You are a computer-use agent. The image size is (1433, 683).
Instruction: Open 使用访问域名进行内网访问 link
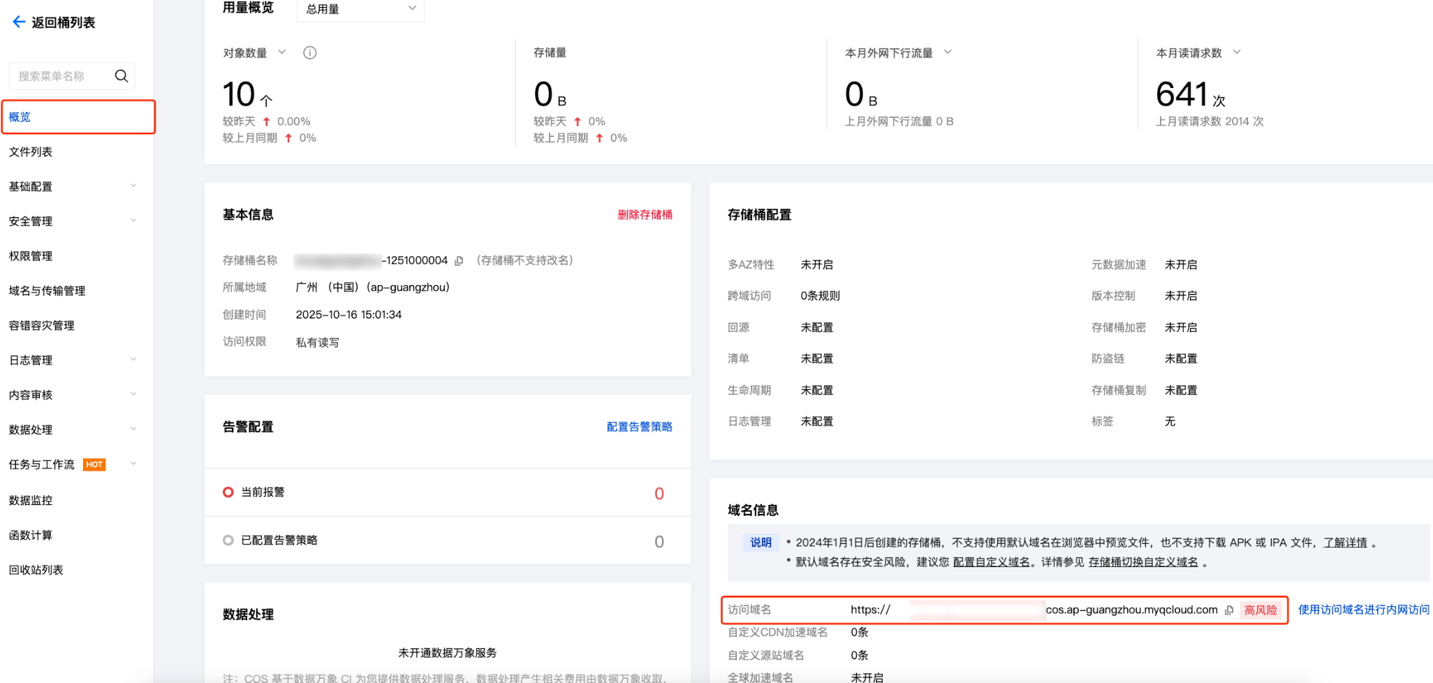[x=1363, y=610]
